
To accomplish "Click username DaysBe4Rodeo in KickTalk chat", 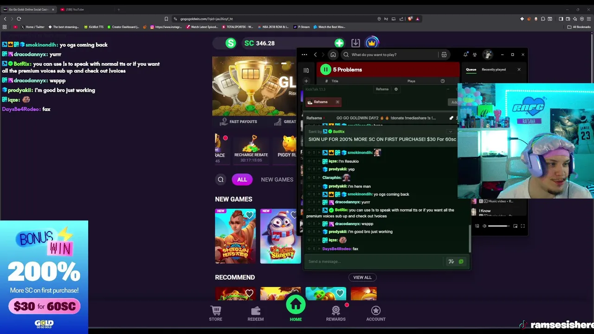I will click(337, 249).
